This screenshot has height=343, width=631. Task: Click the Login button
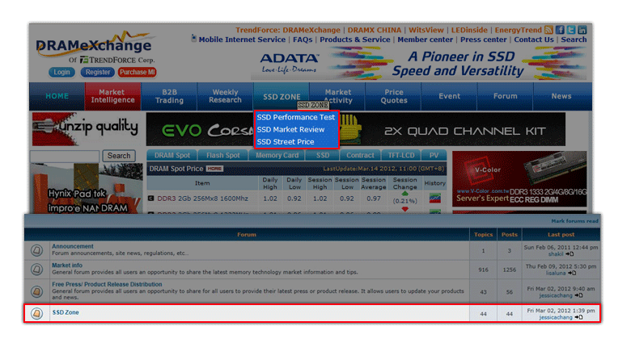(x=61, y=73)
